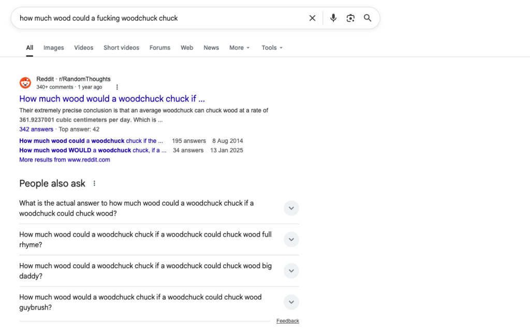Switch to the Short videos tab

[121, 48]
